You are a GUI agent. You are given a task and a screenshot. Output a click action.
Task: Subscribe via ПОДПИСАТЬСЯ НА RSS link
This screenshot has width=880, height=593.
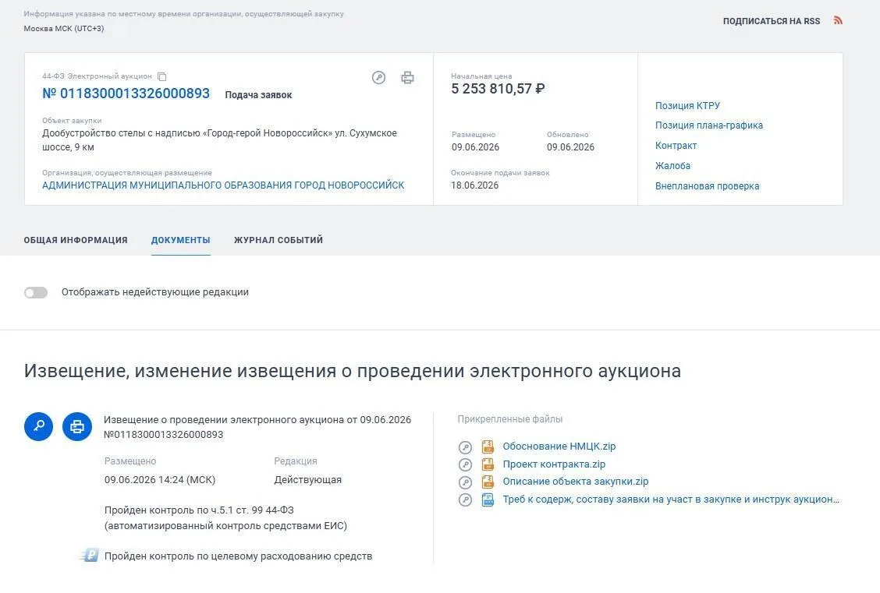click(x=771, y=21)
